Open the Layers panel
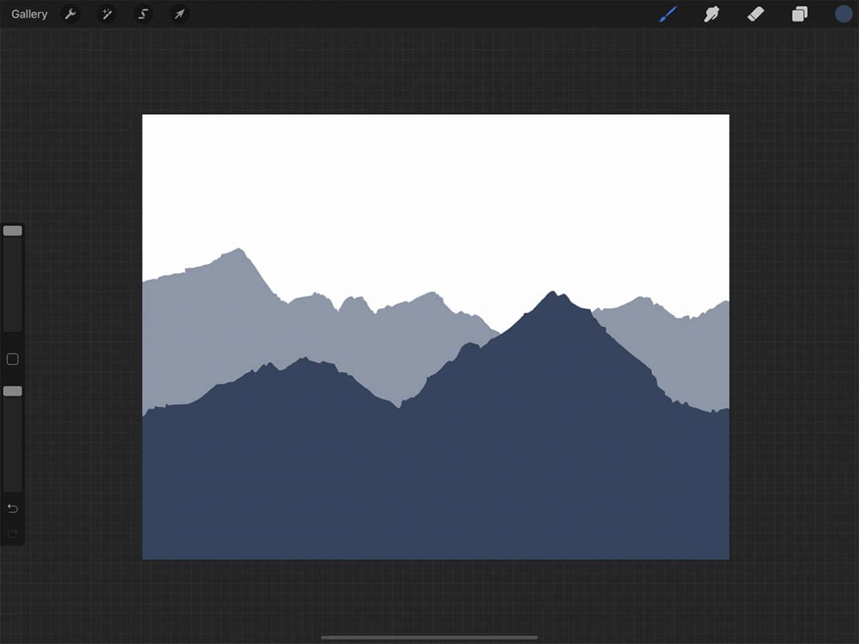 799,13
